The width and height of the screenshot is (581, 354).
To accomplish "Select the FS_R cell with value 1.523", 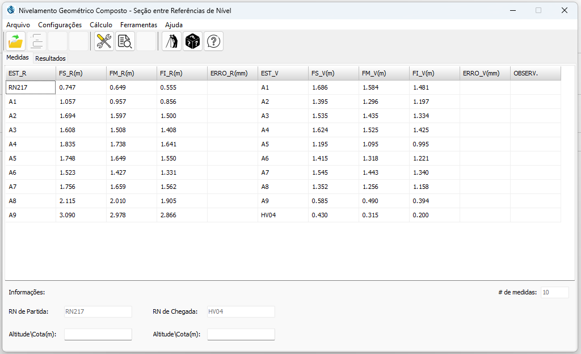I will tap(81, 172).
